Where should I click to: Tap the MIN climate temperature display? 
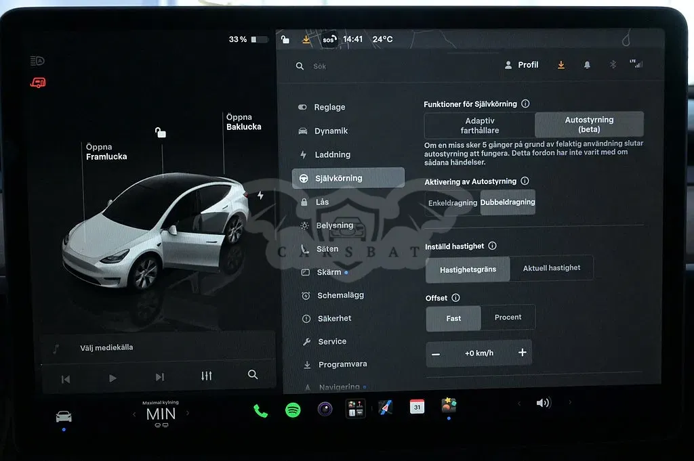pyautogui.click(x=161, y=414)
